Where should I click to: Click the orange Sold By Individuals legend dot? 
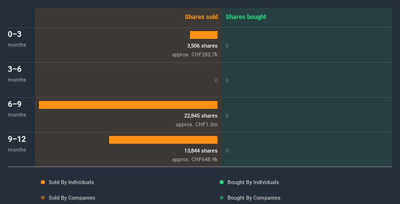pos(43,182)
